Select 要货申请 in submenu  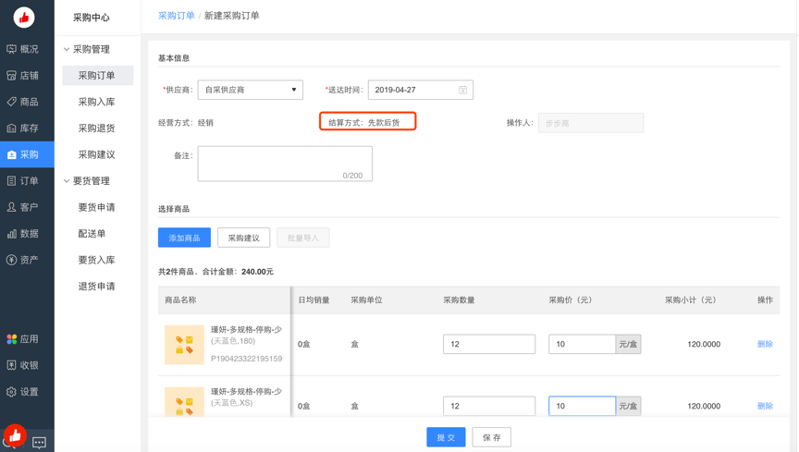pyautogui.click(x=96, y=208)
